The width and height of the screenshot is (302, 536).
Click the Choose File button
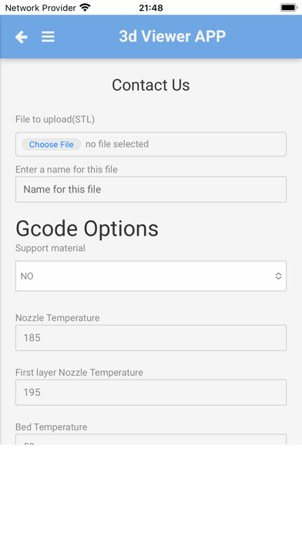click(x=52, y=144)
